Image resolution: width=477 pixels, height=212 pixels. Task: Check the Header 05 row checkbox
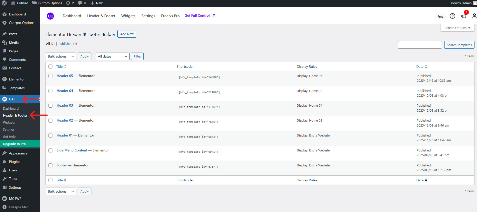tap(50, 76)
